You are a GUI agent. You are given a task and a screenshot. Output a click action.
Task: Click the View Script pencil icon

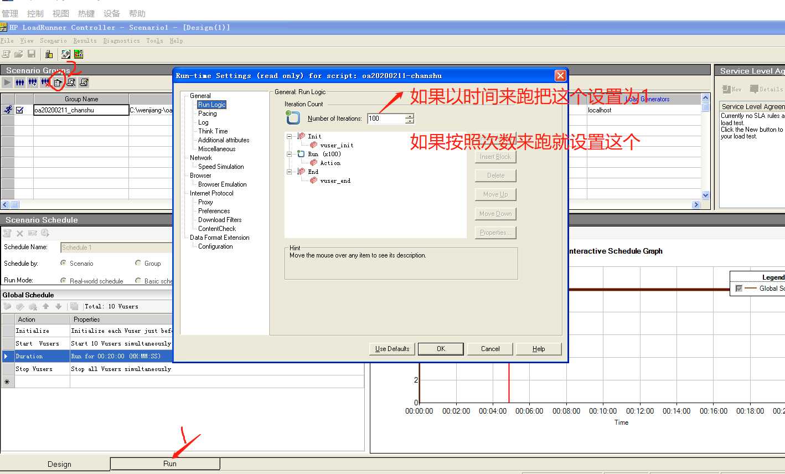84,83
